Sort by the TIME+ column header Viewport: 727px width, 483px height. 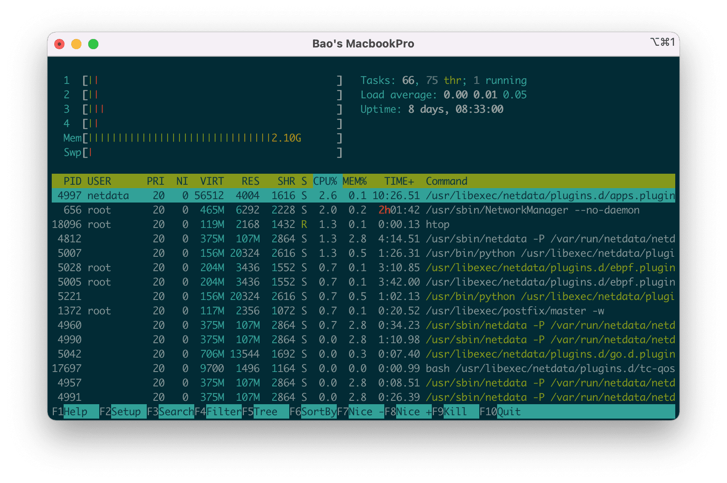tap(399, 181)
